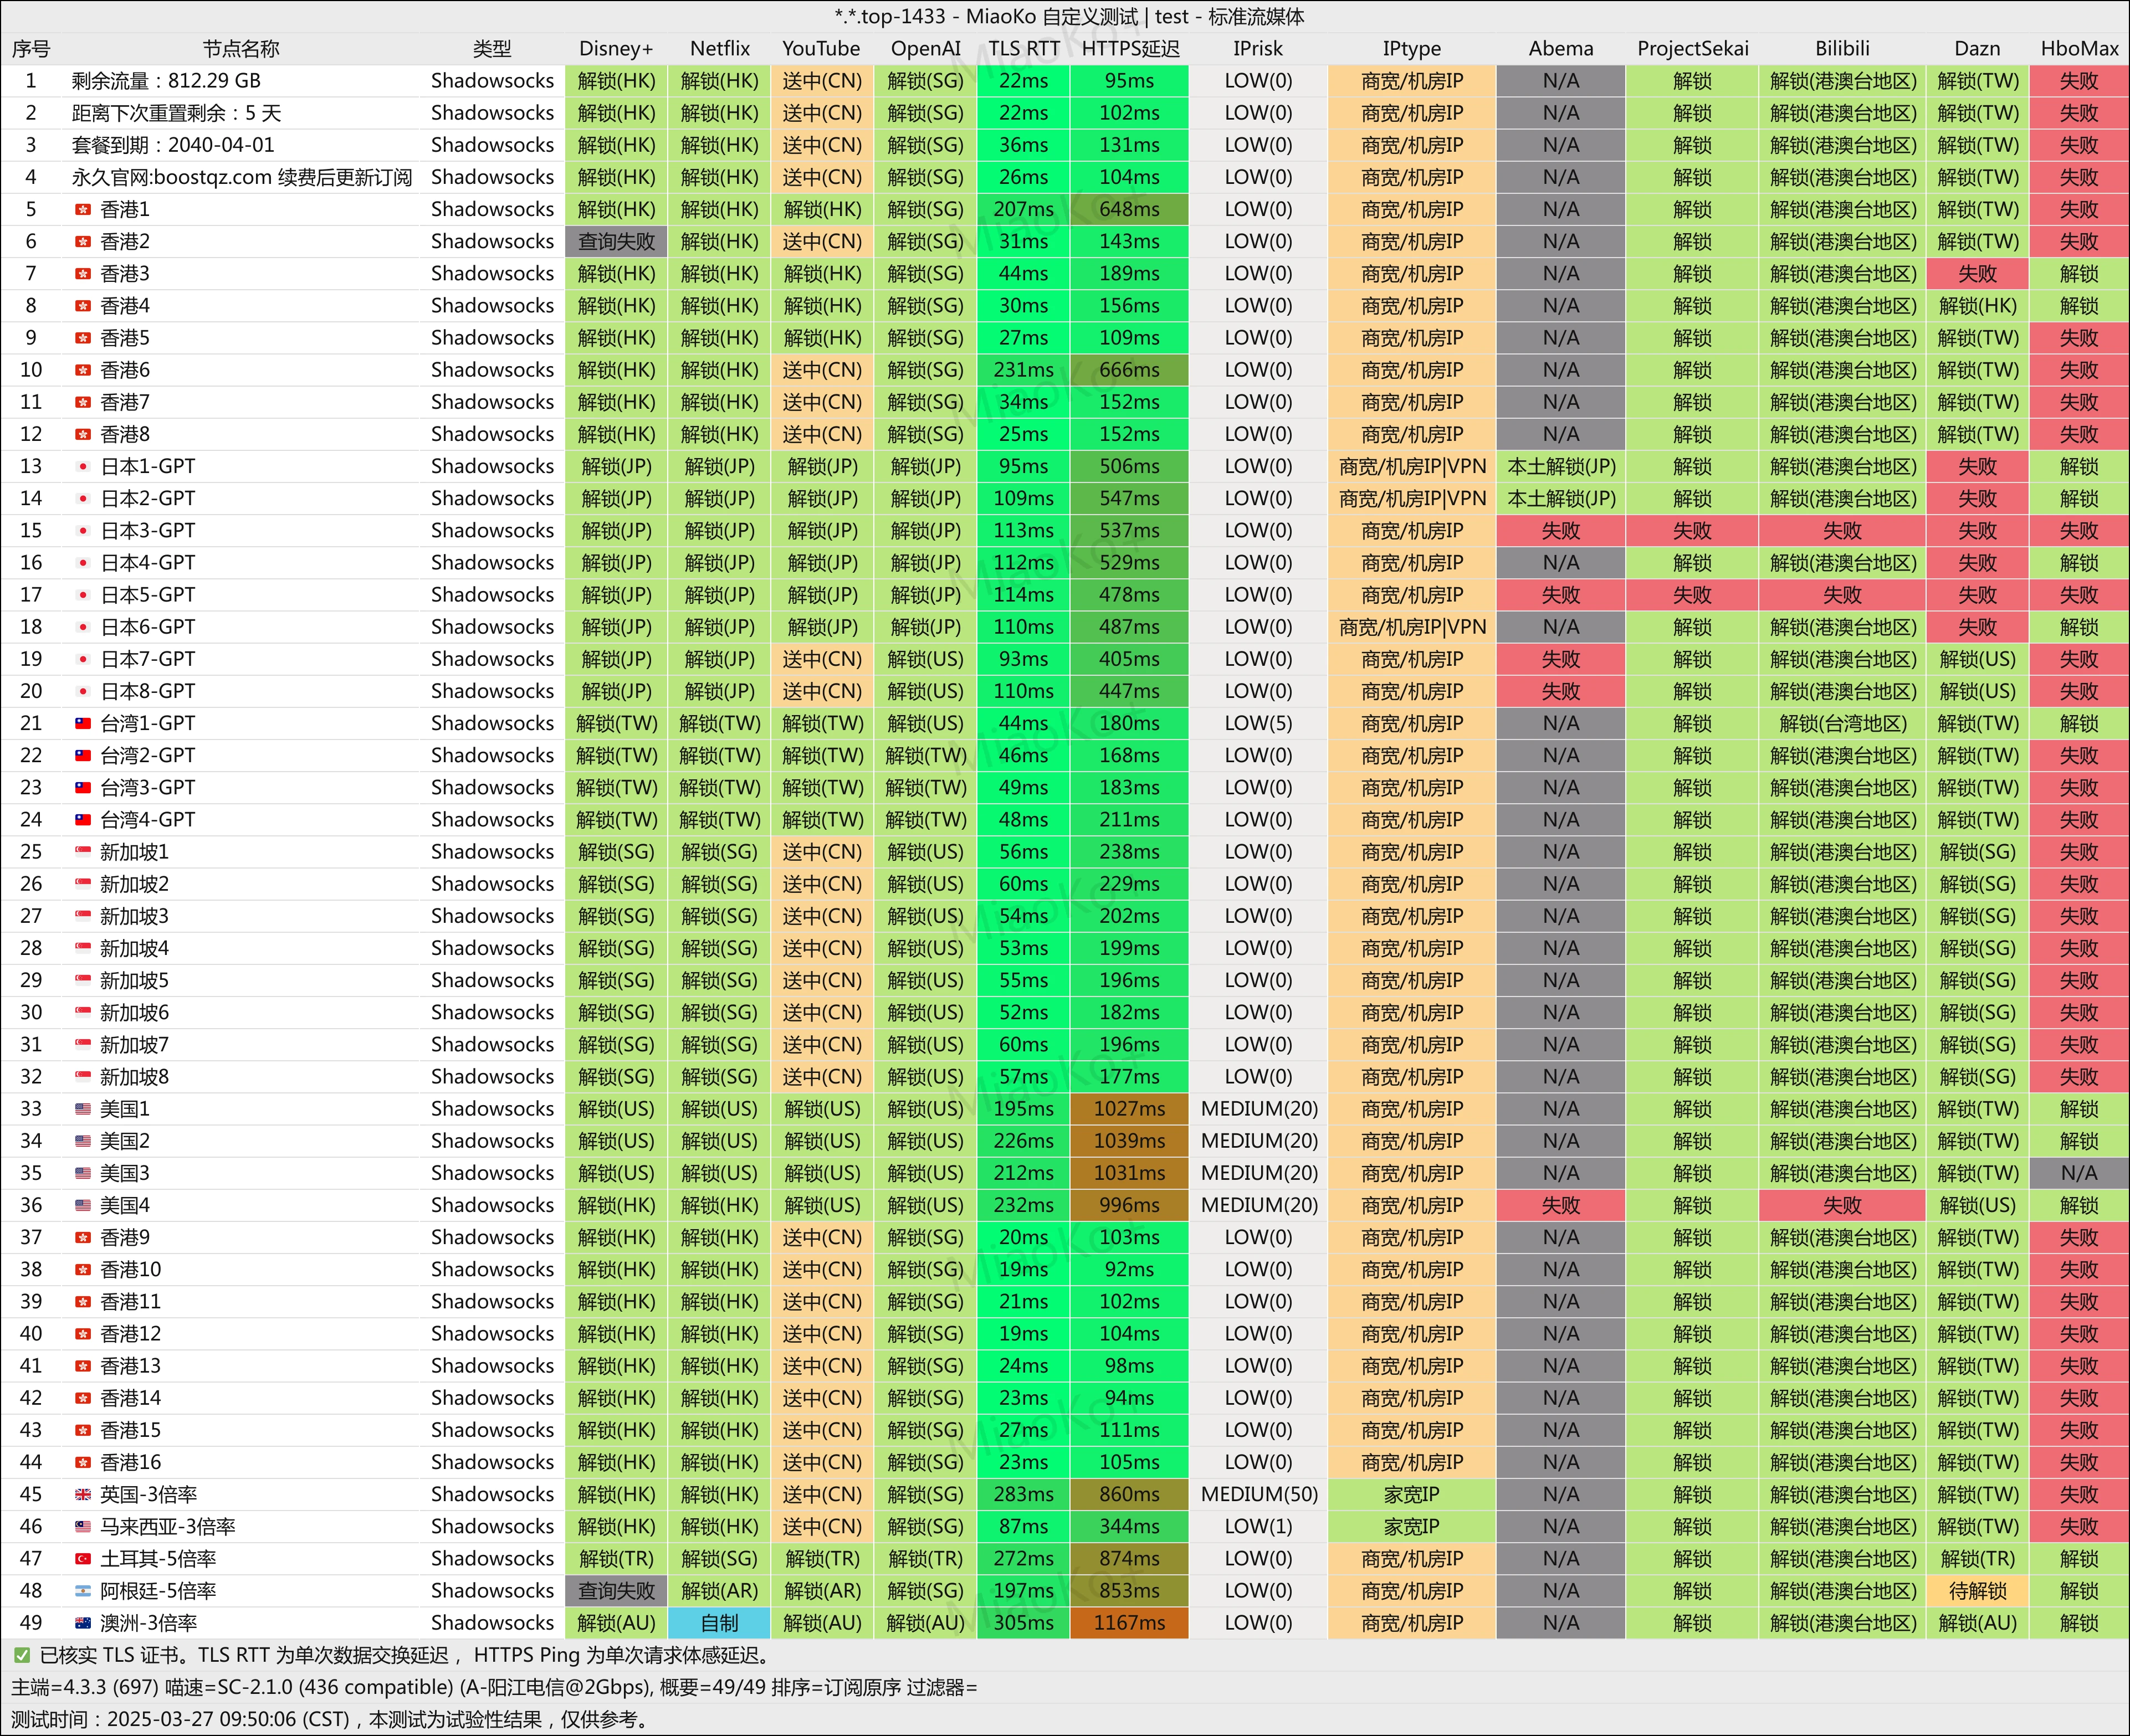
Task: Click the Taiwan flag beside 台湾1-GPT
Action: click(83, 723)
